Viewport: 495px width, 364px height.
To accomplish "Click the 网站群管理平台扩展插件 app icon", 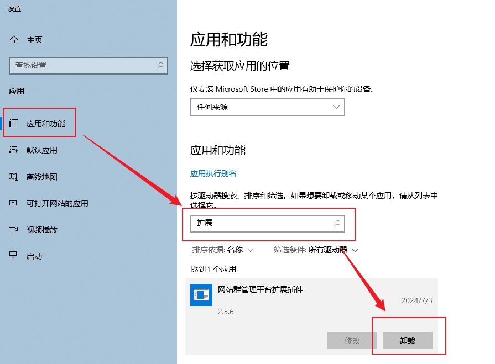I will click(201, 294).
